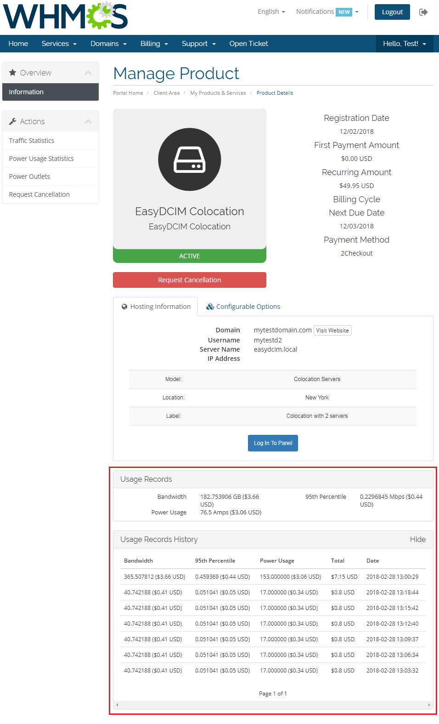This screenshot has width=439, height=724.
Task: Click the Usage Records panel heading
Action: pyautogui.click(x=146, y=479)
